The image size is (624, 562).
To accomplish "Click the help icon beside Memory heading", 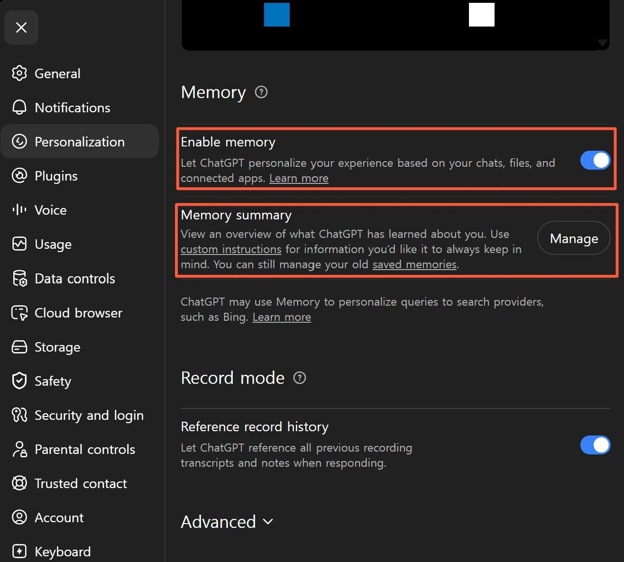I will click(261, 92).
